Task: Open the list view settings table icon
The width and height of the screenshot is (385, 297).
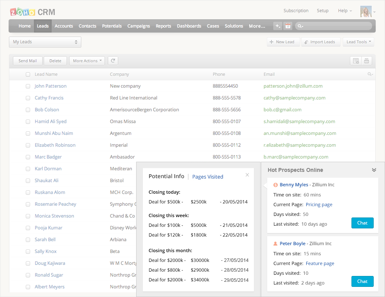Action: [355, 61]
